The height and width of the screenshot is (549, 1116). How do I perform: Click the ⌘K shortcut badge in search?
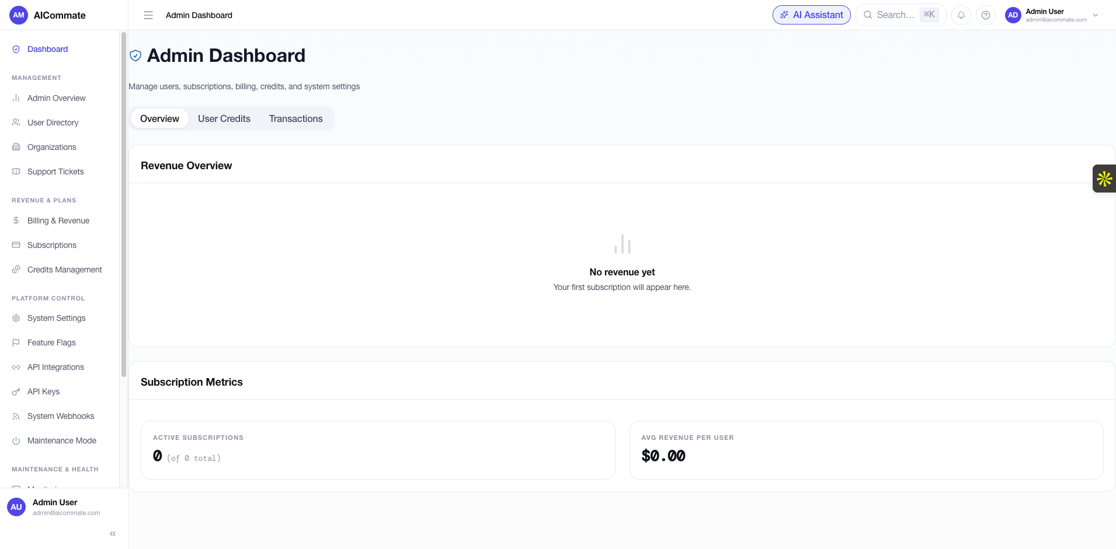click(x=929, y=15)
